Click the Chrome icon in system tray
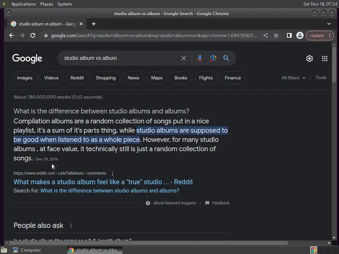This screenshot has height=254, width=339. tap(314, 250)
